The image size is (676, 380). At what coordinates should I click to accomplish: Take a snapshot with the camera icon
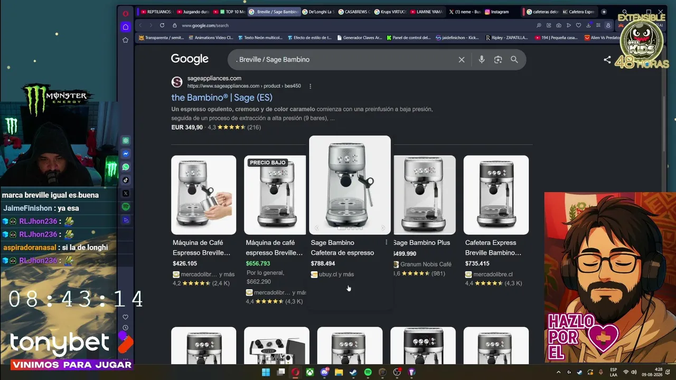coord(559,25)
